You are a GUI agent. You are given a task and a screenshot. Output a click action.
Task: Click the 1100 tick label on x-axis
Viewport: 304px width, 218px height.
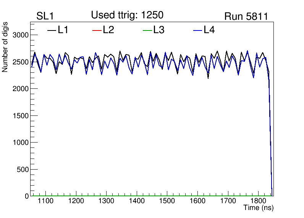(45, 201)
